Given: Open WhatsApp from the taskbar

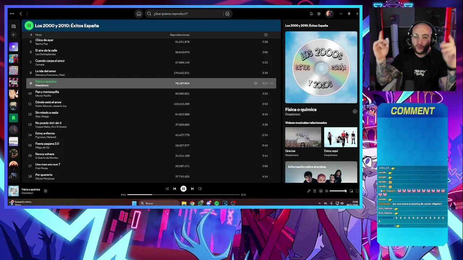Looking at the screenshot, I should [x=200, y=203].
